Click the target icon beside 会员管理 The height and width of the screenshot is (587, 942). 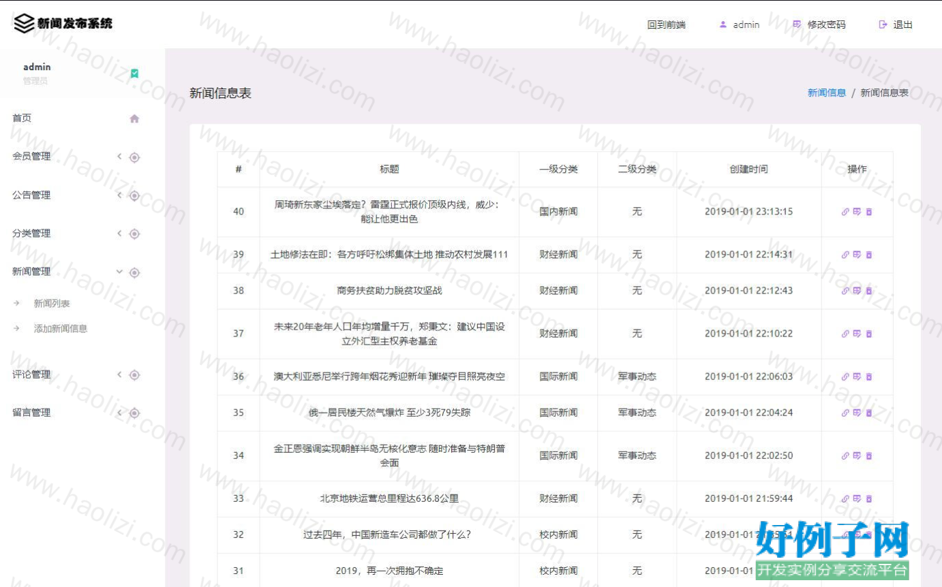[134, 157]
